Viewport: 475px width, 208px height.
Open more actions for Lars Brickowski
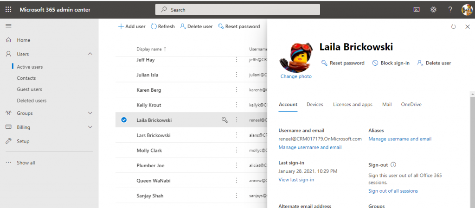[x=237, y=135]
